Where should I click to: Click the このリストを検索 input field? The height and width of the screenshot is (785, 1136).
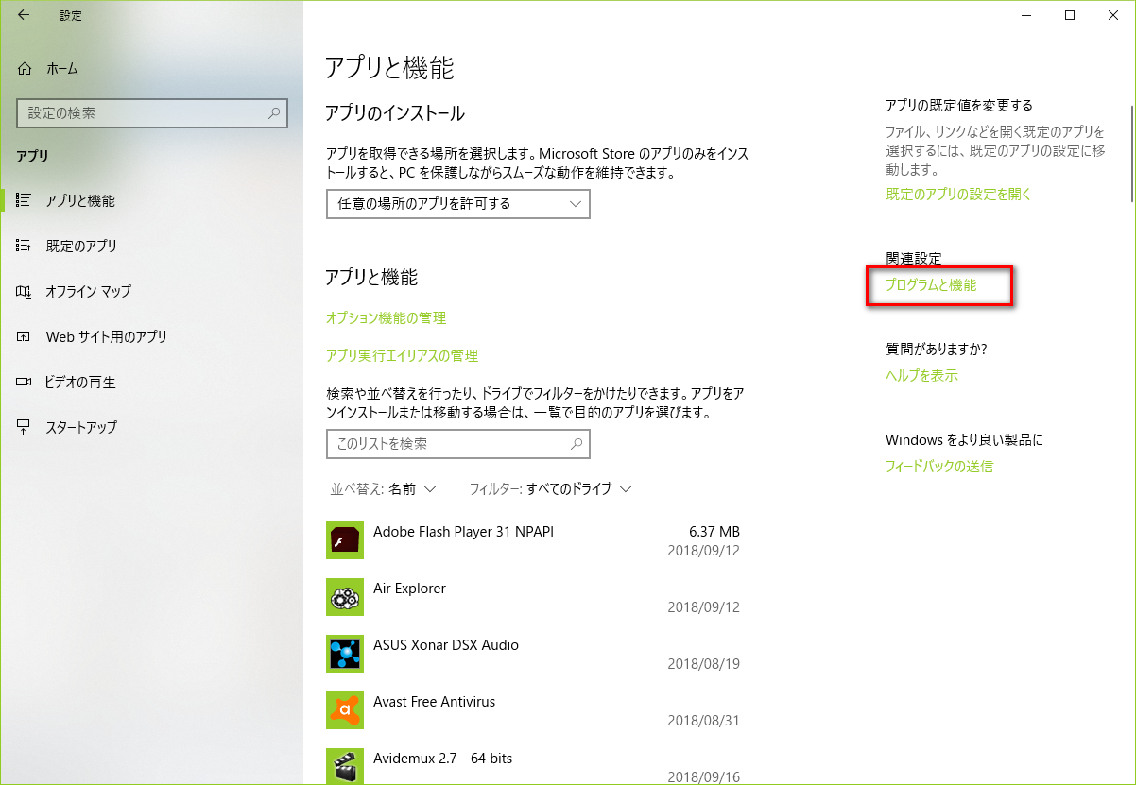point(448,444)
